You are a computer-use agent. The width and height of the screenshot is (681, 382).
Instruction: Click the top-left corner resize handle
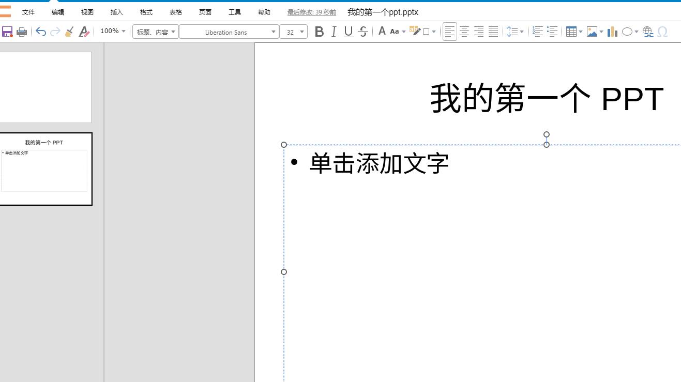click(284, 145)
